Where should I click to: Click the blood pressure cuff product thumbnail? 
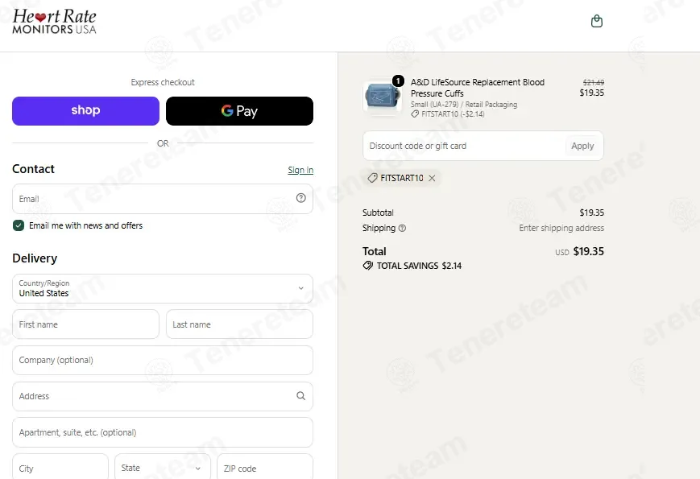[382, 97]
